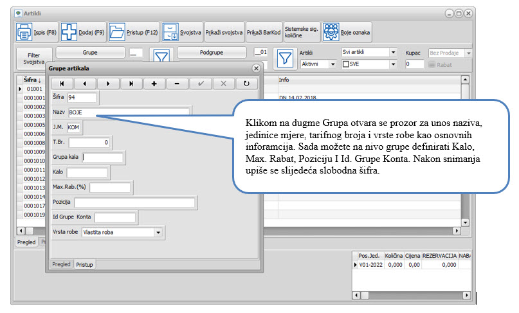The height and width of the screenshot is (313, 519).
Task: Open Pristup (F12) folder icon
Action: coord(117,32)
